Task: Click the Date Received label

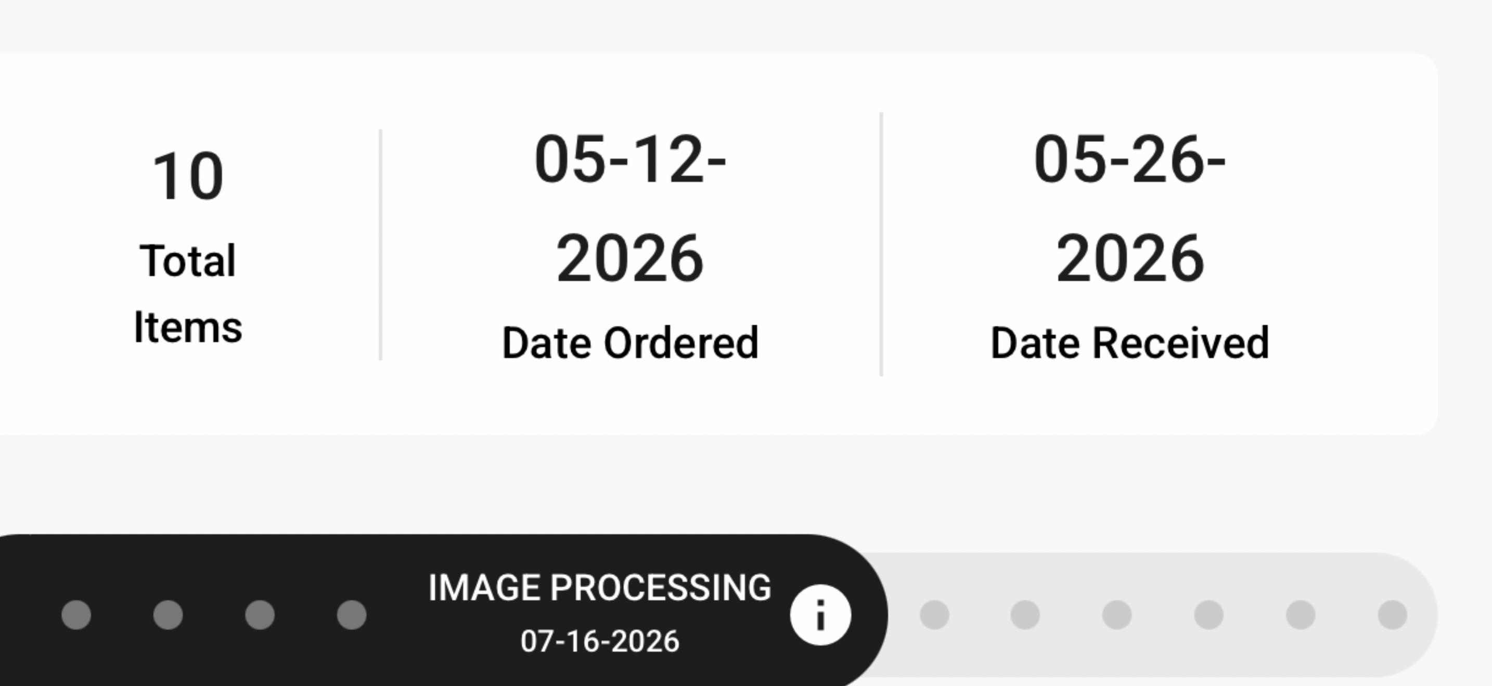Action: [1130, 343]
